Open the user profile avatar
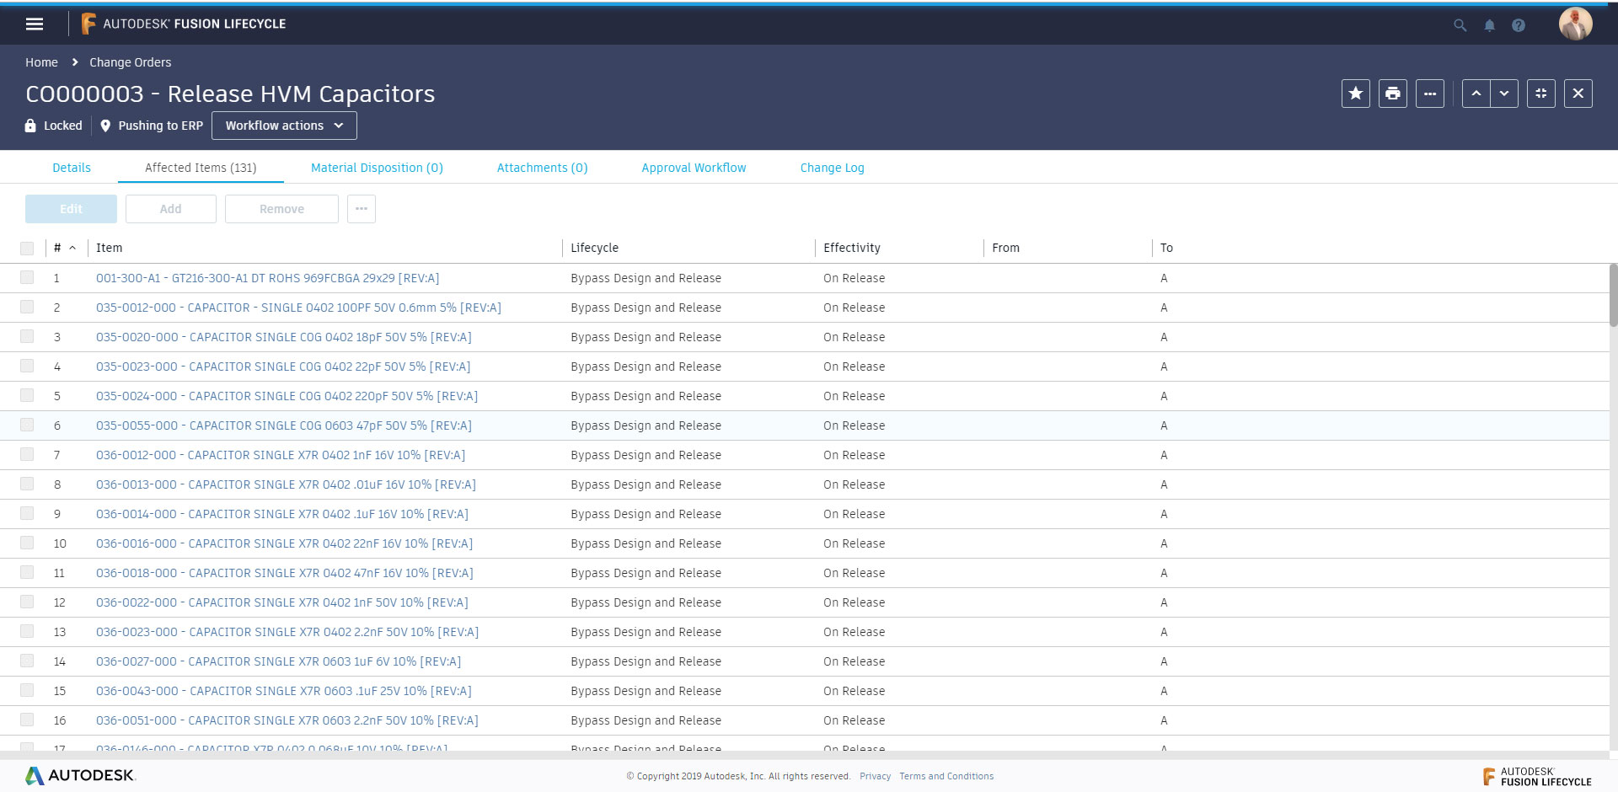Viewport: 1618px width, 792px height. coord(1574,24)
